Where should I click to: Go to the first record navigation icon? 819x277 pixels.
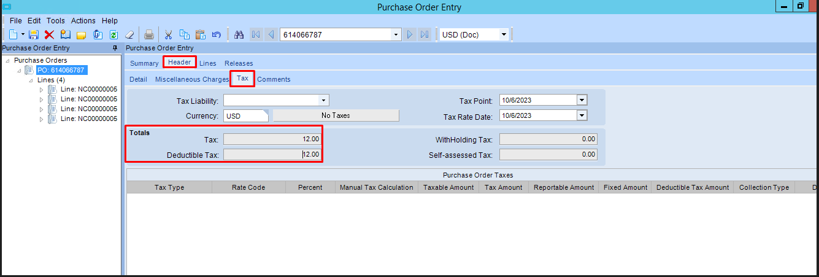pyautogui.click(x=256, y=34)
